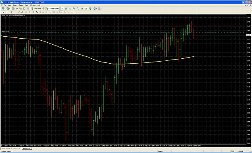The image size is (252, 153).
Task: Open the Help menu
Action: click(x=39, y=5)
